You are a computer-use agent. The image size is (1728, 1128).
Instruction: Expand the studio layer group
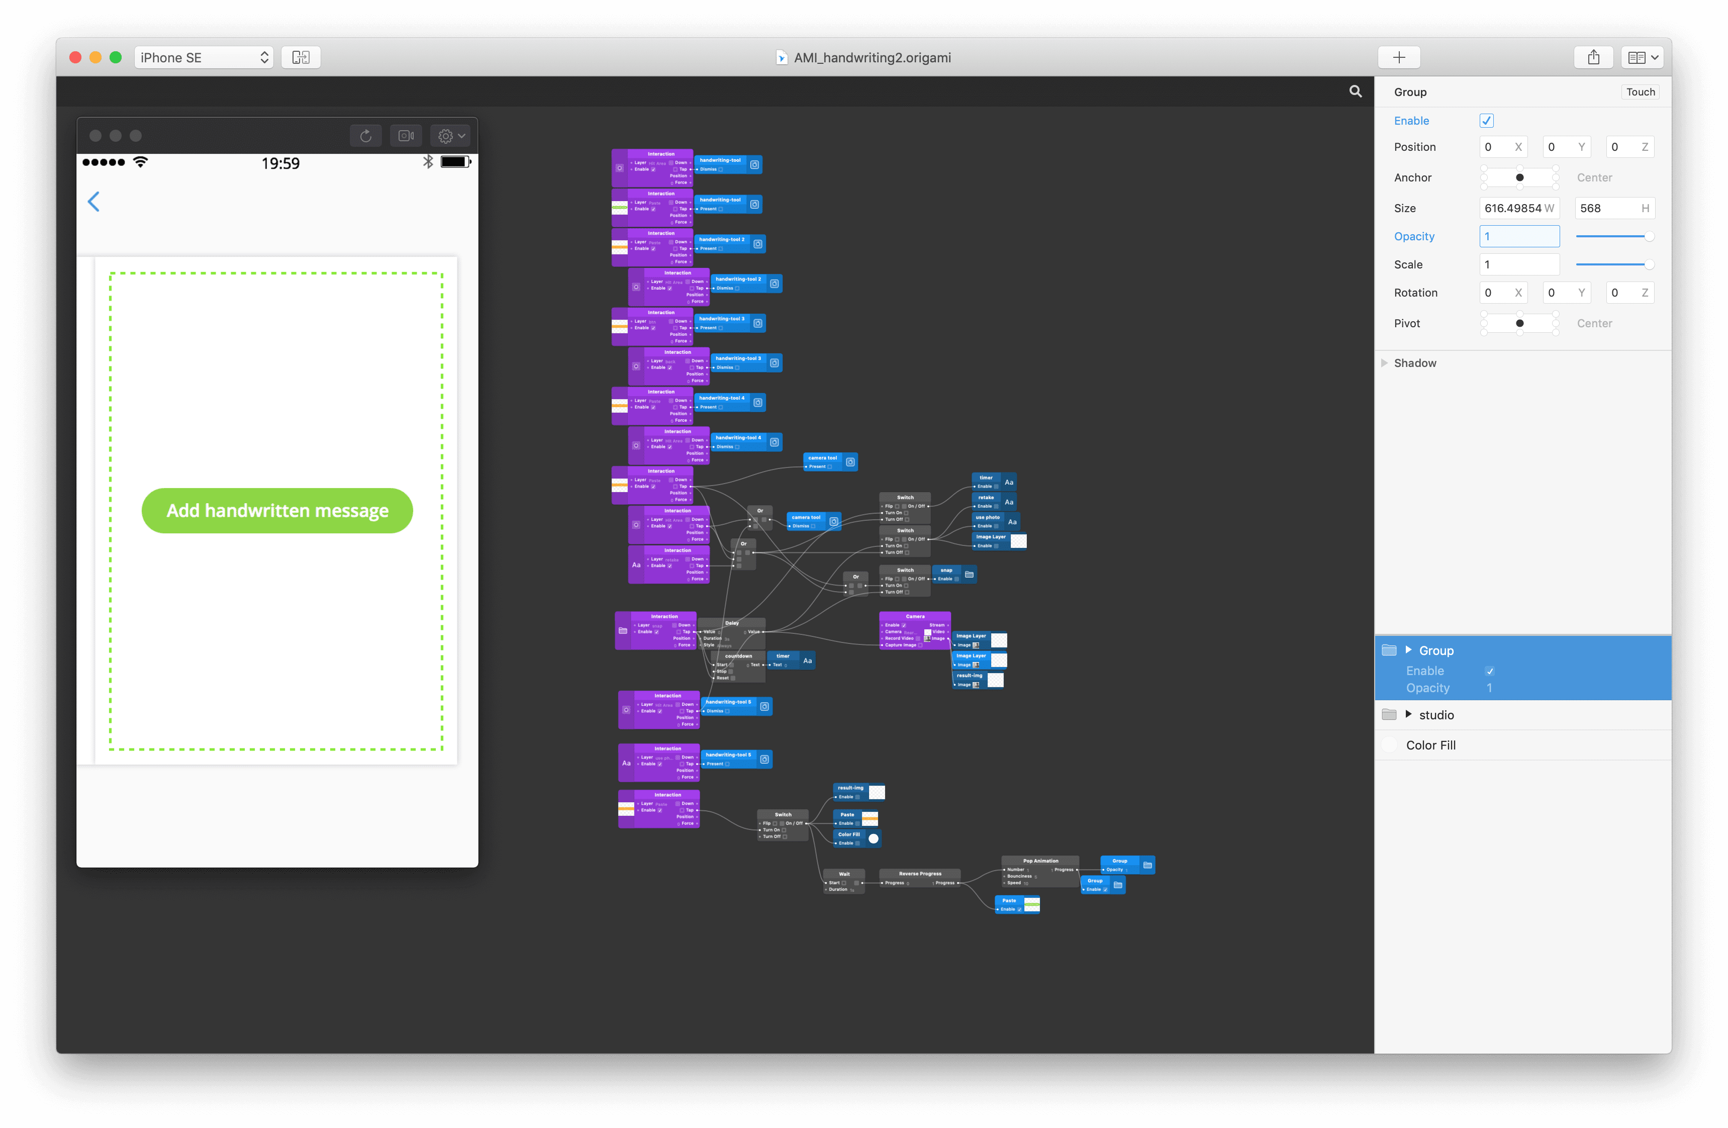tap(1408, 714)
